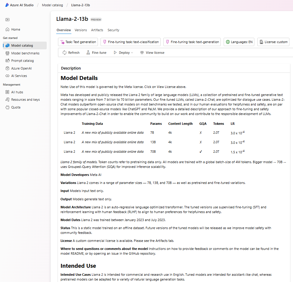Open Azure OpenAI sidebar item
The width and height of the screenshot is (293, 282).
click(x=21, y=68)
